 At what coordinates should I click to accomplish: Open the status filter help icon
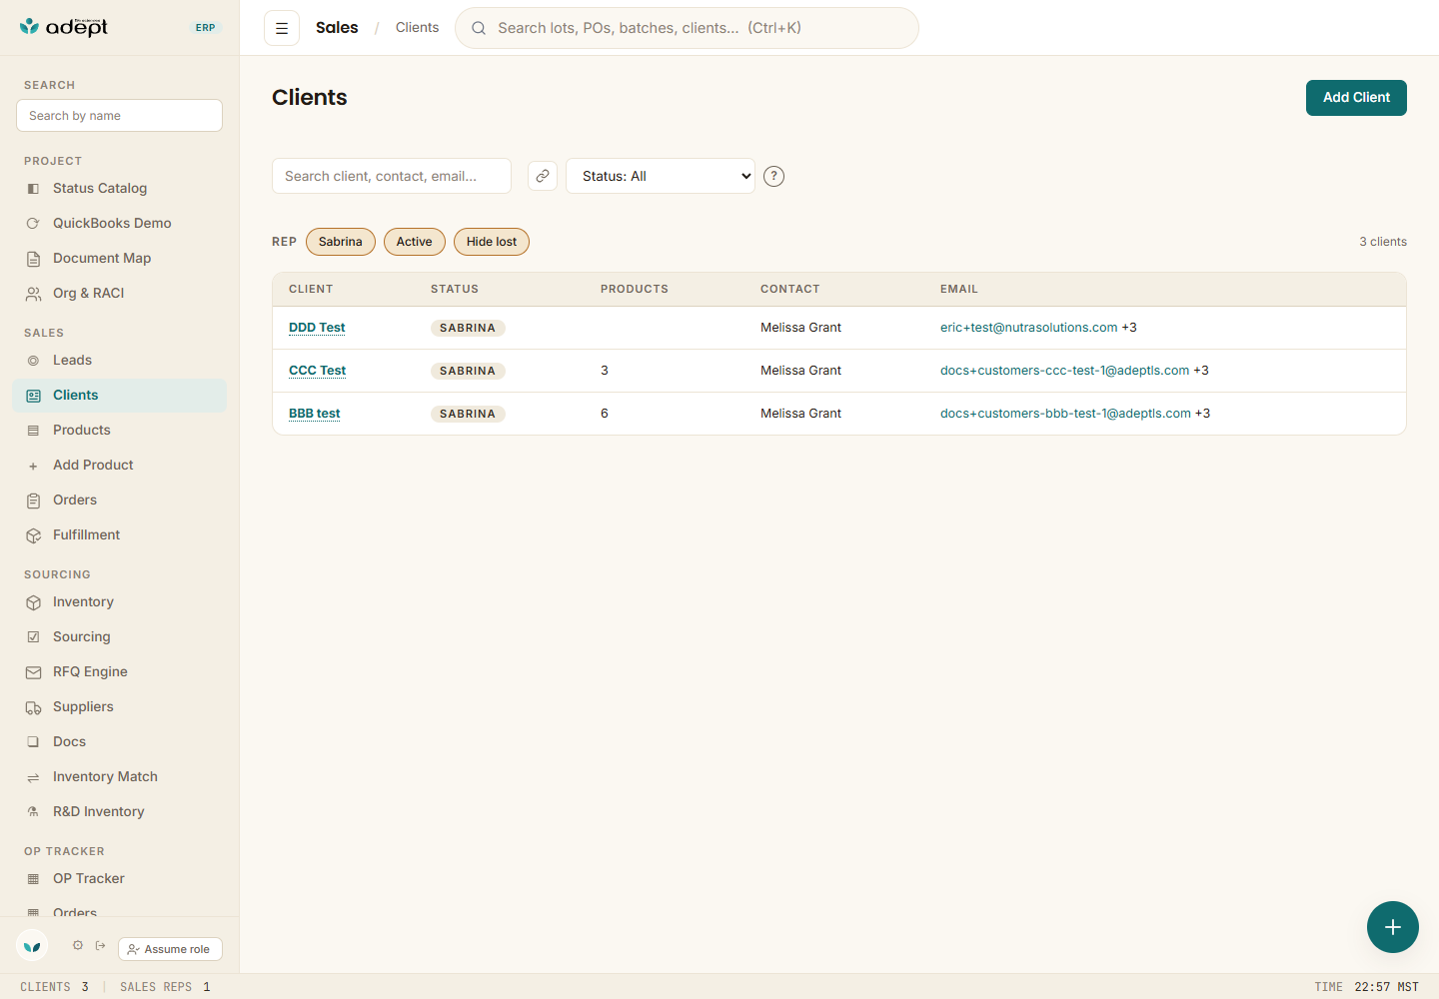[773, 176]
